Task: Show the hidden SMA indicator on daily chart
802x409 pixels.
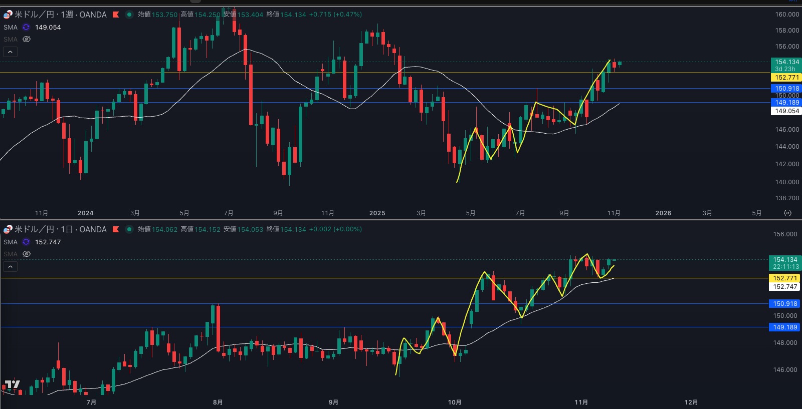Action: tap(27, 254)
